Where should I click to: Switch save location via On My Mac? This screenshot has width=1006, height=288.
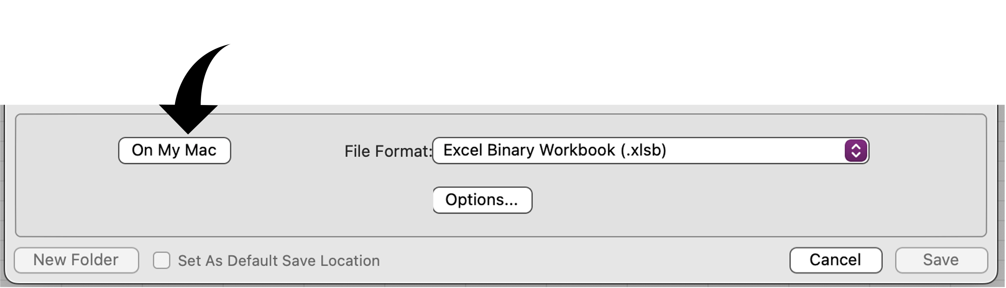[174, 150]
